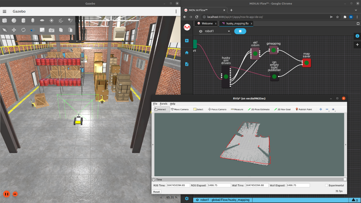The width and height of the screenshot is (361, 203).
Task: Pause the Gazebo simulation
Action: [7, 194]
